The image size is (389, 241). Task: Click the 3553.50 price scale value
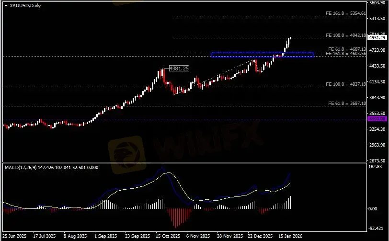pyautogui.click(x=378, y=113)
